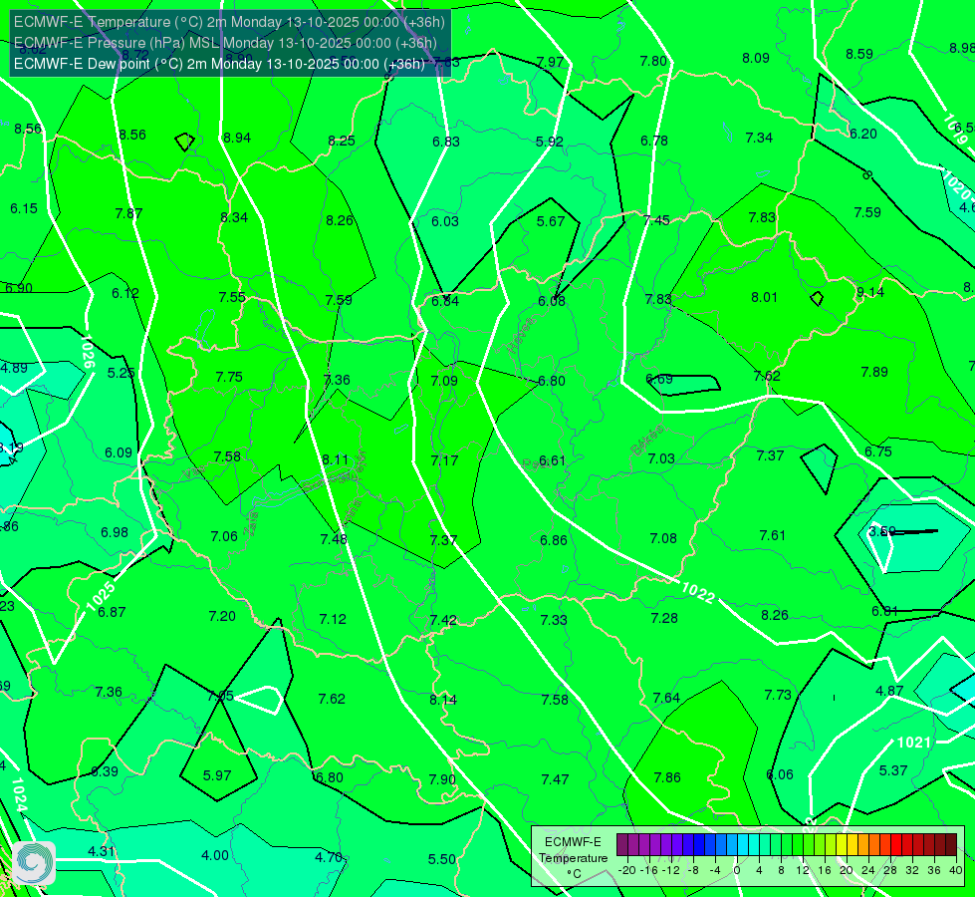975x897 pixels.
Task: Click the 7.75 temperature value
Action: pyautogui.click(x=229, y=377)
